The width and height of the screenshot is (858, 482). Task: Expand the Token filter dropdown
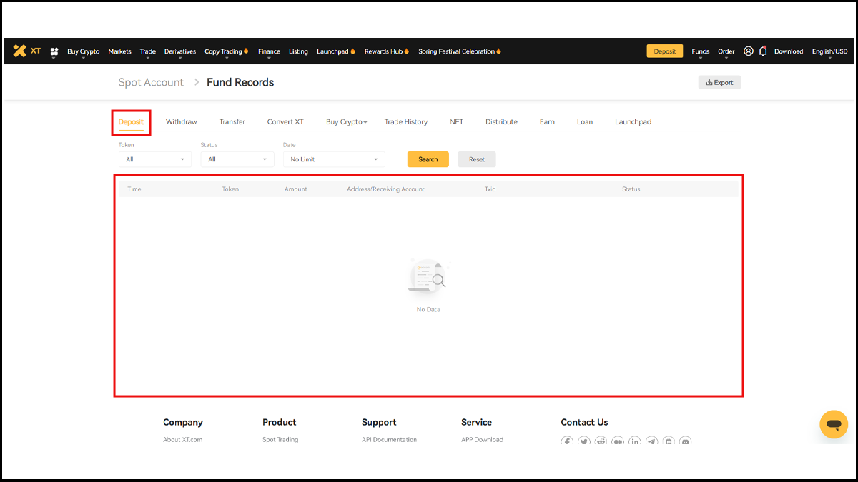[155, 159]
